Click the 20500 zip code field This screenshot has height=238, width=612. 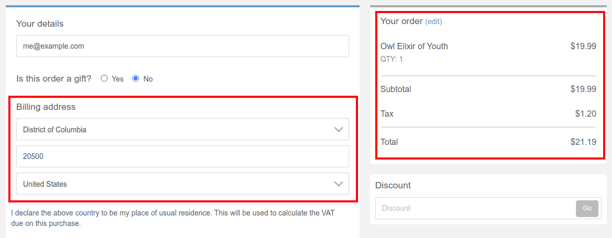[182, 156]
